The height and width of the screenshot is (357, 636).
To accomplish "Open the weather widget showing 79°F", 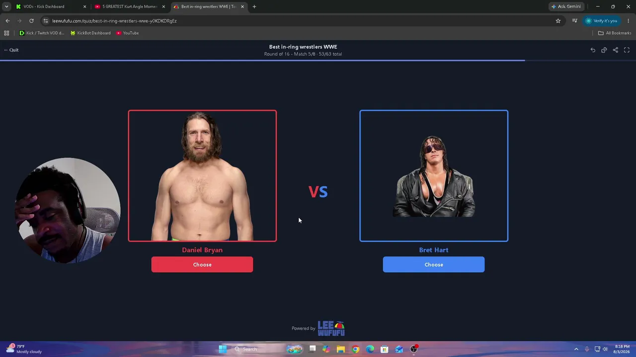I will tap(25, 349).
